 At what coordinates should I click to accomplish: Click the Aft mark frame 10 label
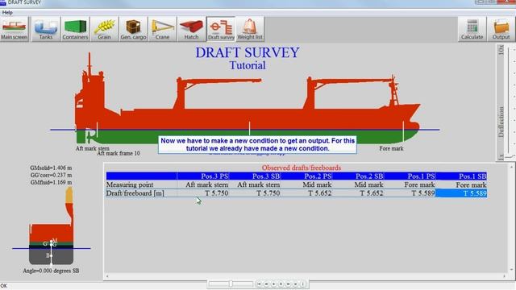(x=119, y=153)
